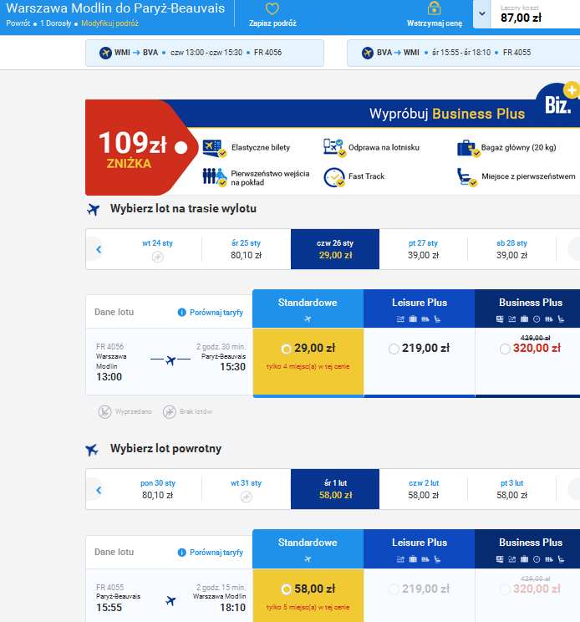Open outbound Porównaj taryfy link

pos(216,313)
